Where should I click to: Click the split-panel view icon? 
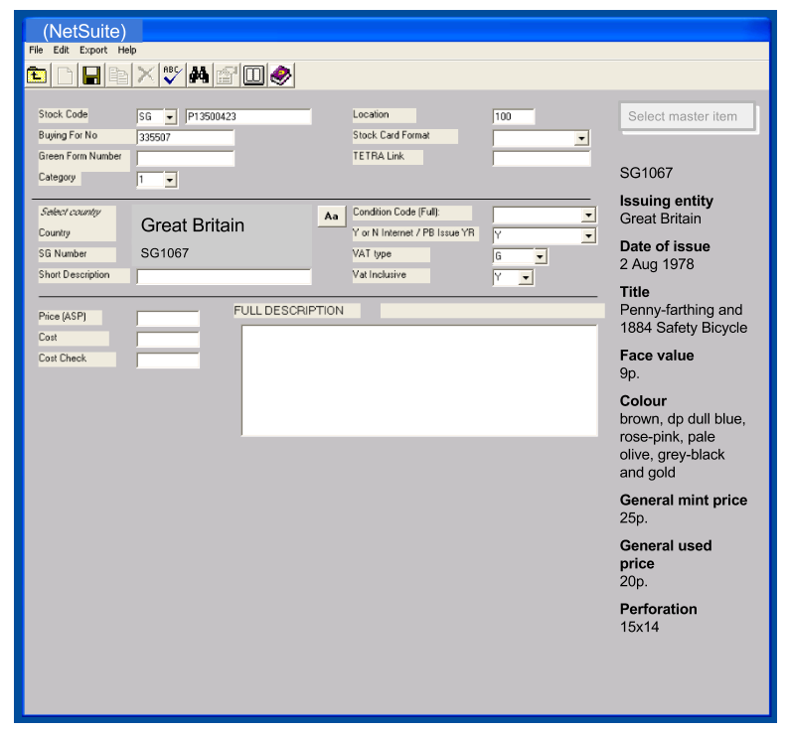pos(253,75)
